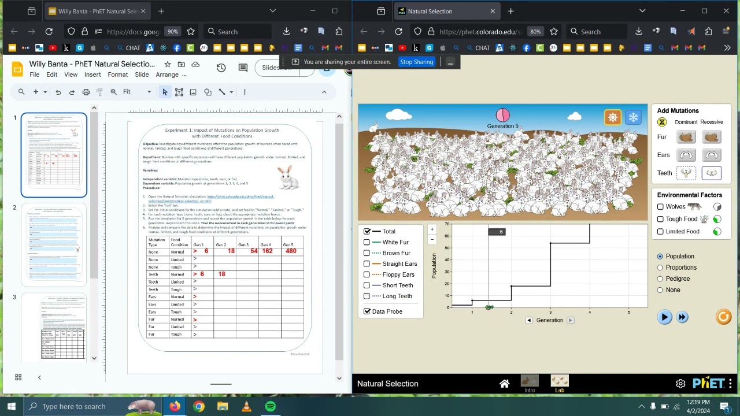Print the Slides presentation
Image resolution: width=740 pixels, height=416 pixels.
pos(86,92)
